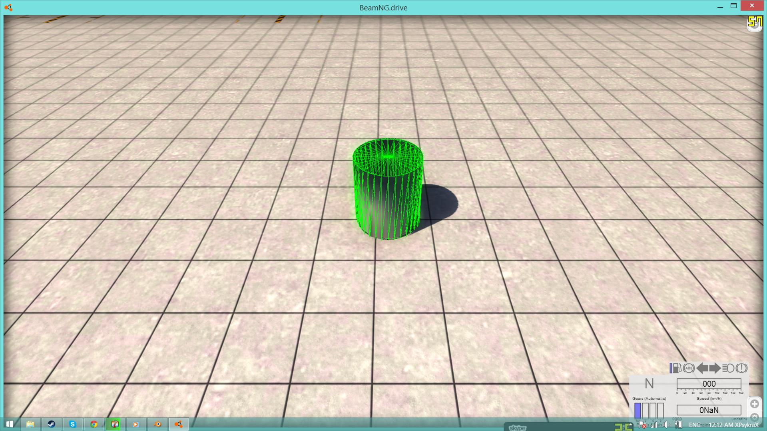Open the media player taskbar icon
767x431 pixels.
click(x=136, y=424)
